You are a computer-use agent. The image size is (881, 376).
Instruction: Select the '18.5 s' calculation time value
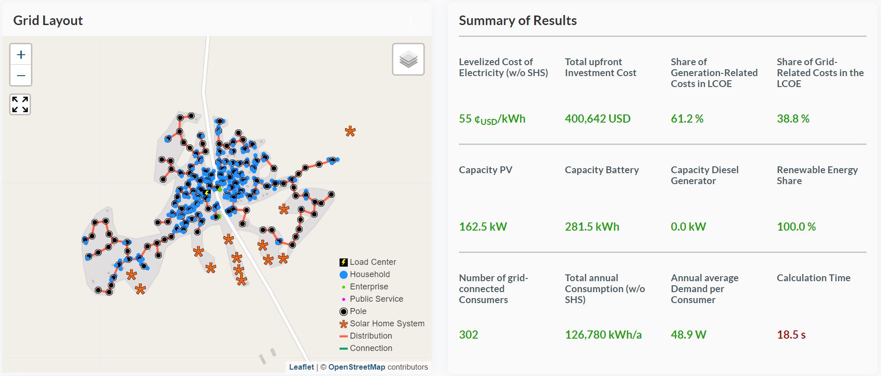tap(791, 335)
